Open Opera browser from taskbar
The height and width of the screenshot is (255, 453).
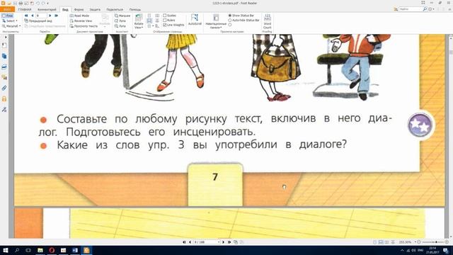pos(52,250)
